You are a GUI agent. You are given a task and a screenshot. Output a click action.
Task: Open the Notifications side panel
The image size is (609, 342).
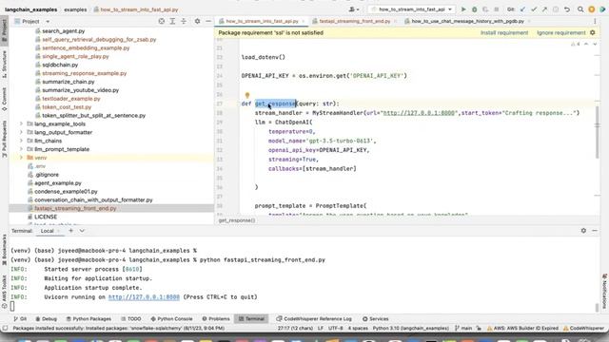tap(605, 292)
